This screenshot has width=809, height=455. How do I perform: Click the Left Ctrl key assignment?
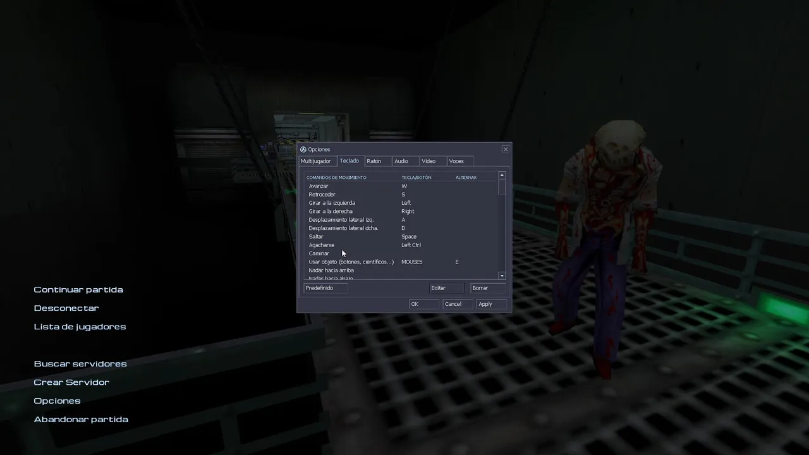tap(411, 245)
